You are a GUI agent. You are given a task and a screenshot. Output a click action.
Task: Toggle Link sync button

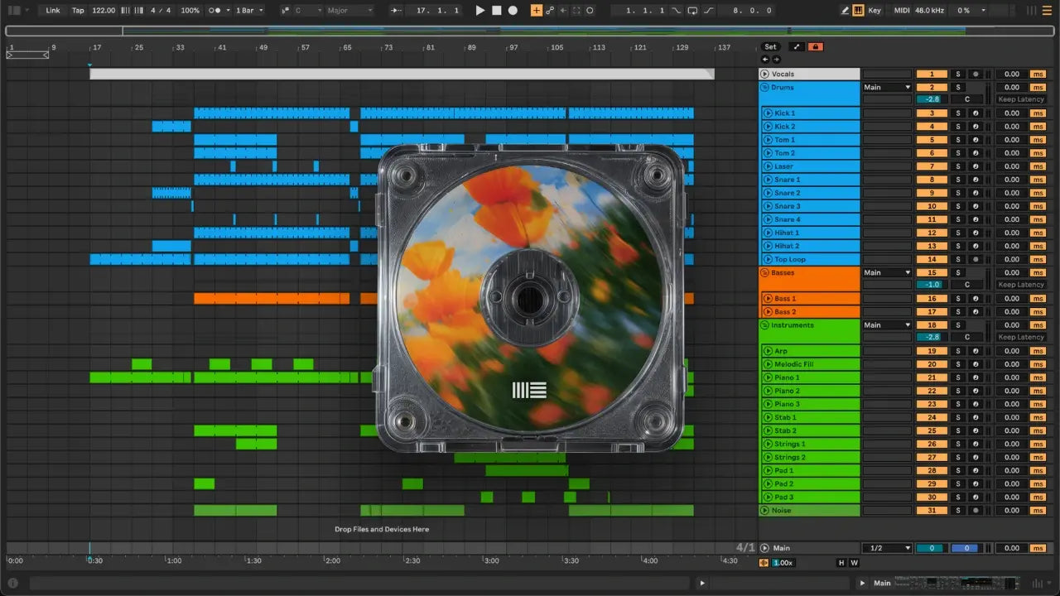tap(53, 11)
